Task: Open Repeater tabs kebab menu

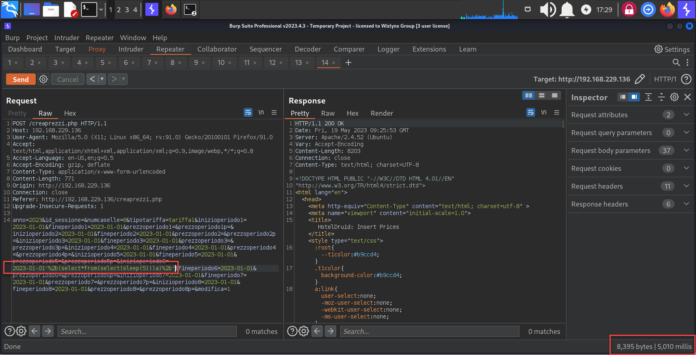Action: (x=687, y=62)
